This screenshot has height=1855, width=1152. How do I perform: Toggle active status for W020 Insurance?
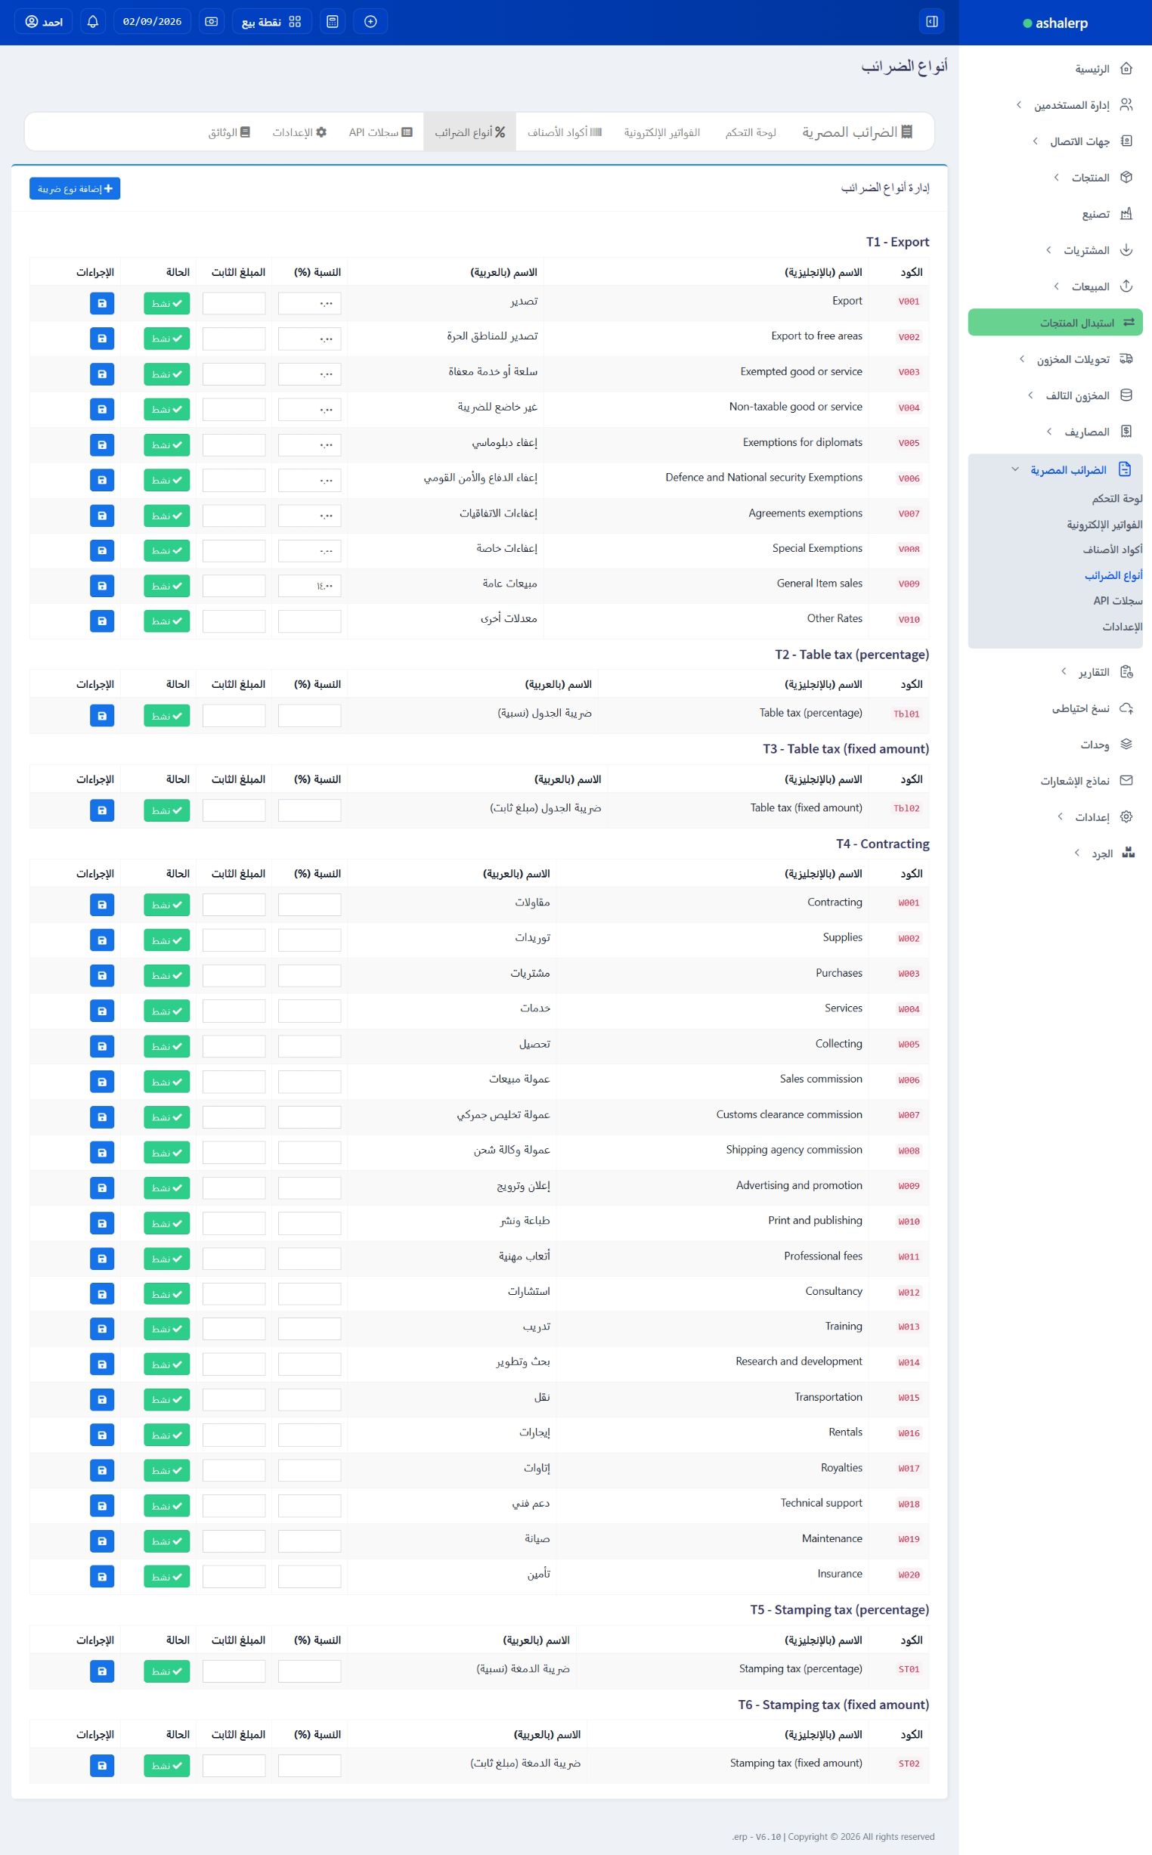(166, 1576)
